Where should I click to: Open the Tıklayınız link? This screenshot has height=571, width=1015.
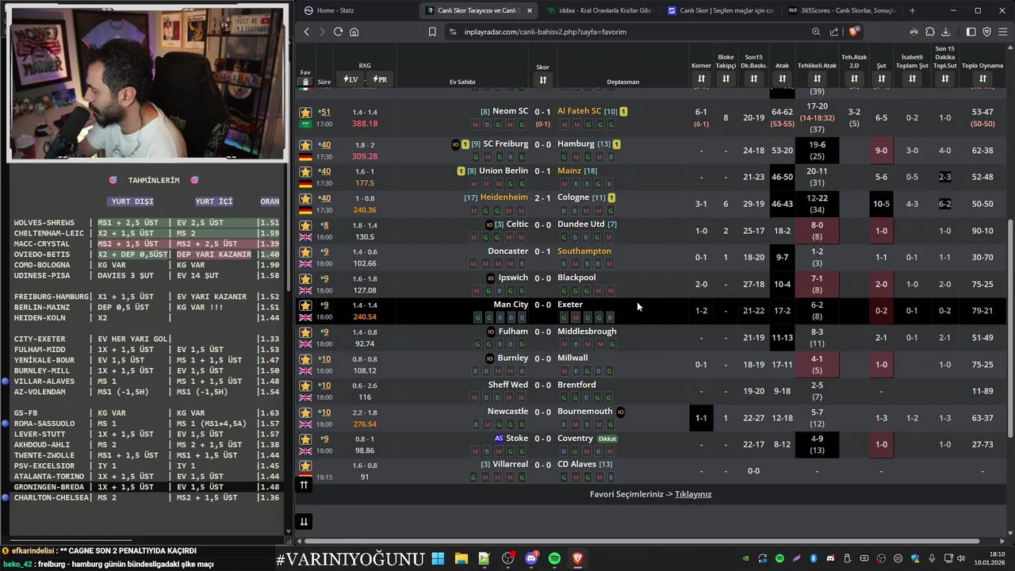pos(693,494)
